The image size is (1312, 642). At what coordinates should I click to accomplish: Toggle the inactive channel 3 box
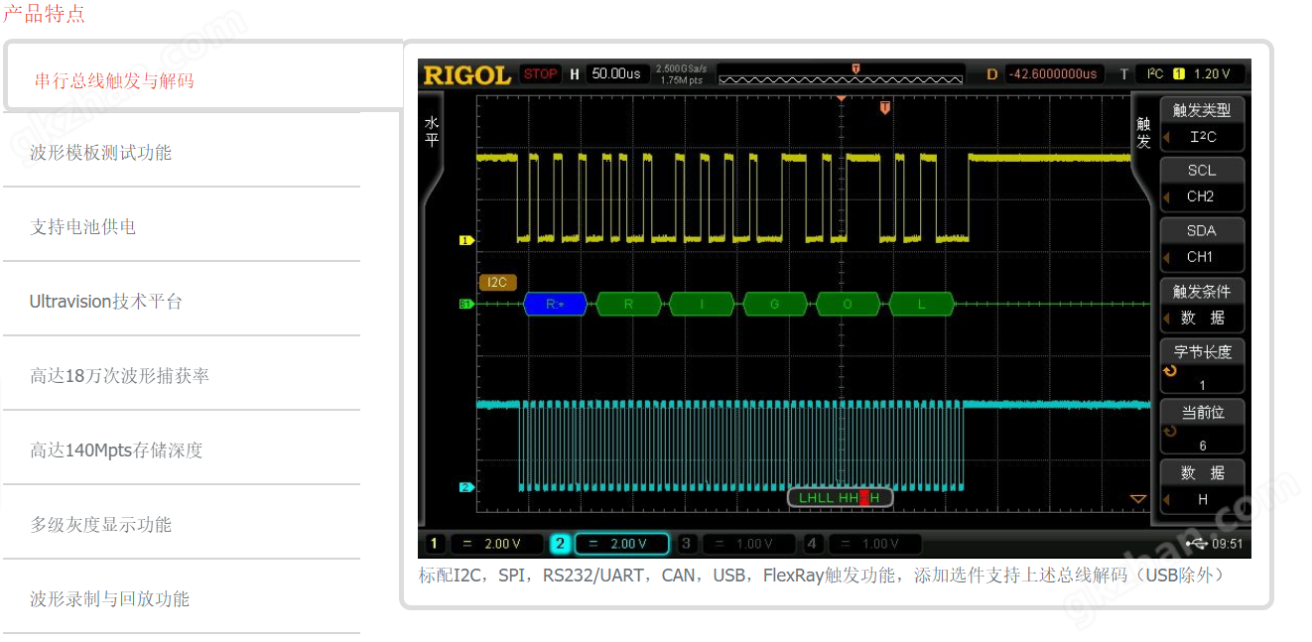click(739, 544)
